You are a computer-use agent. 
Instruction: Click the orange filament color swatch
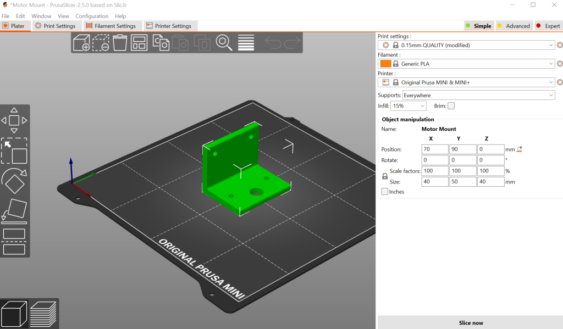click(x=385, y=64)
